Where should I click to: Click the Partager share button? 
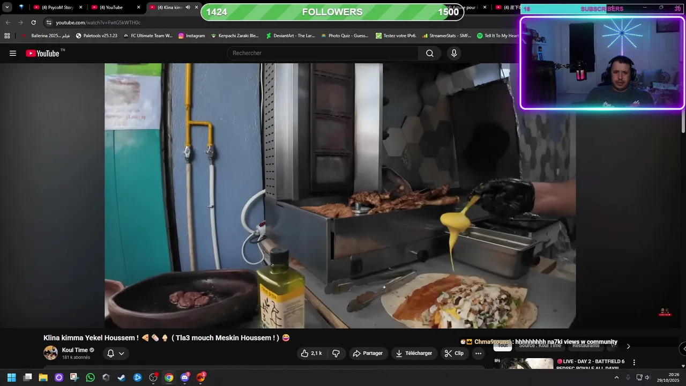[367, 353]
